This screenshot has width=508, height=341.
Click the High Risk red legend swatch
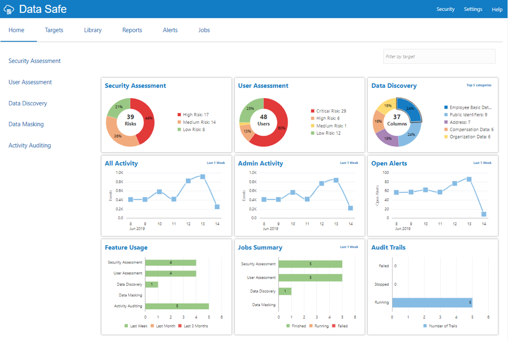click(179, 115)
